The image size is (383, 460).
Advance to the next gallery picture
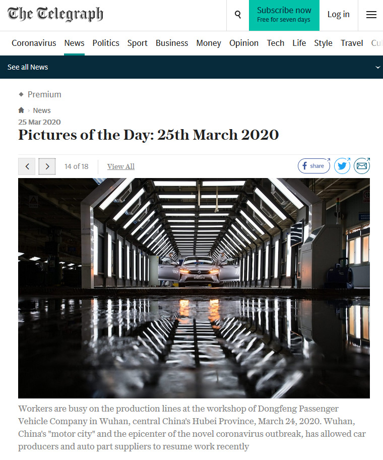tap(47, 166)
